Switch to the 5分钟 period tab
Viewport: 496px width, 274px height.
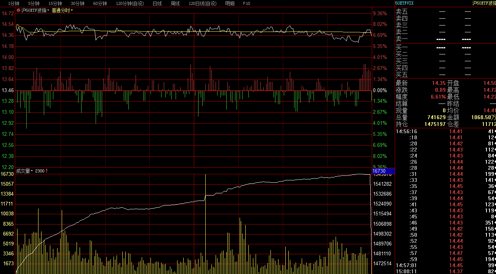point(34,3)
